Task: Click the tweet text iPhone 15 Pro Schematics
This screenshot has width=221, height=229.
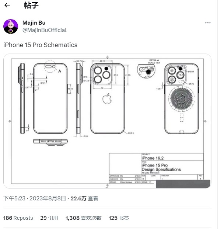Action: coord(41,45)
